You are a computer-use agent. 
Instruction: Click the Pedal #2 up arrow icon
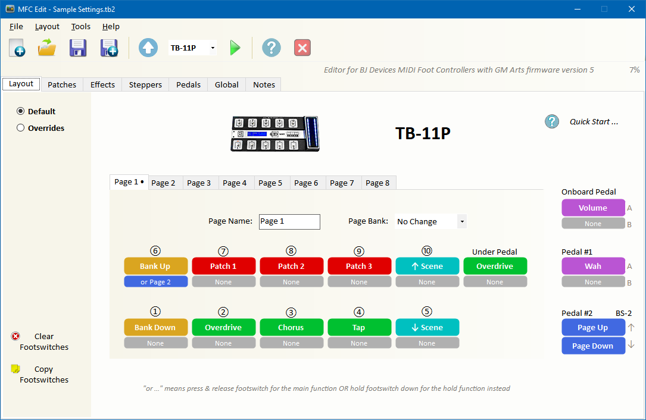tap(631, 327)
